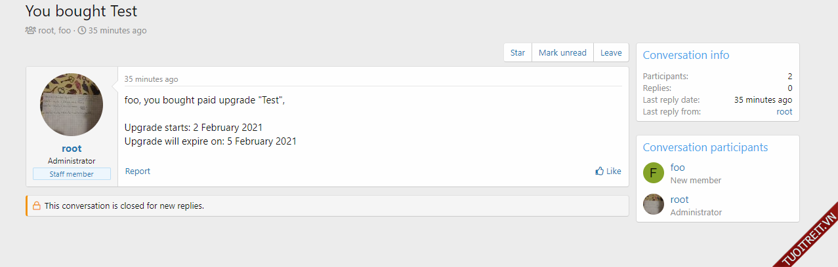The height and width of the screenshot is (267, 838).
Task: Click the participants icon under the title
Action: (x=30, y=30)
